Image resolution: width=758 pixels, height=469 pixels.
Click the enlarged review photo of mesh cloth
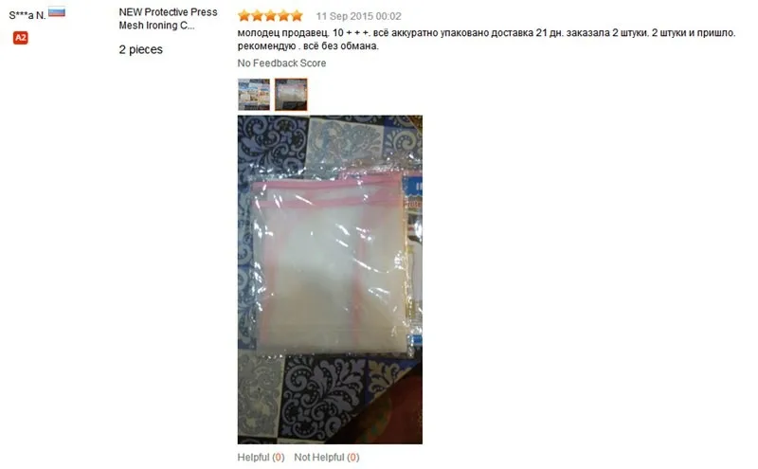330,280
